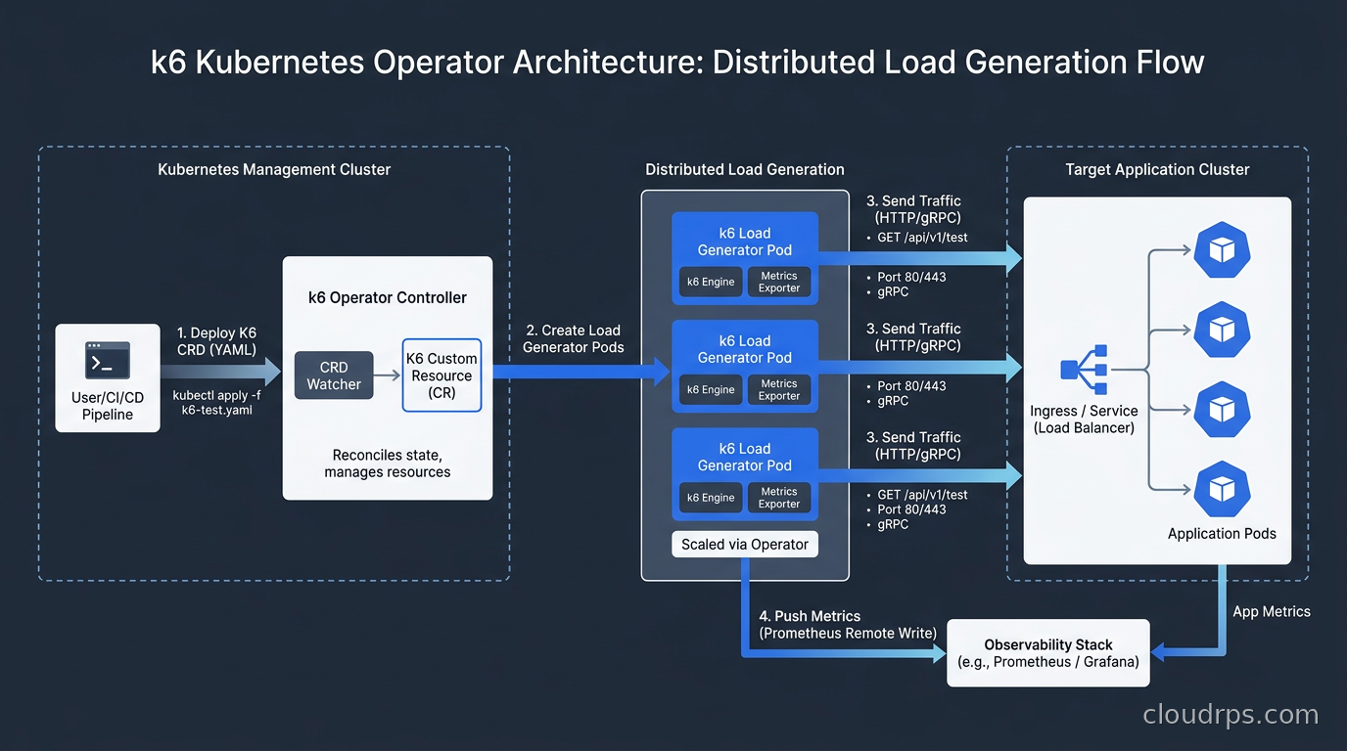This screenshot has width=1347, height=751.
Task: Click the App Metrics label
Action: (x=1271, y=611)
